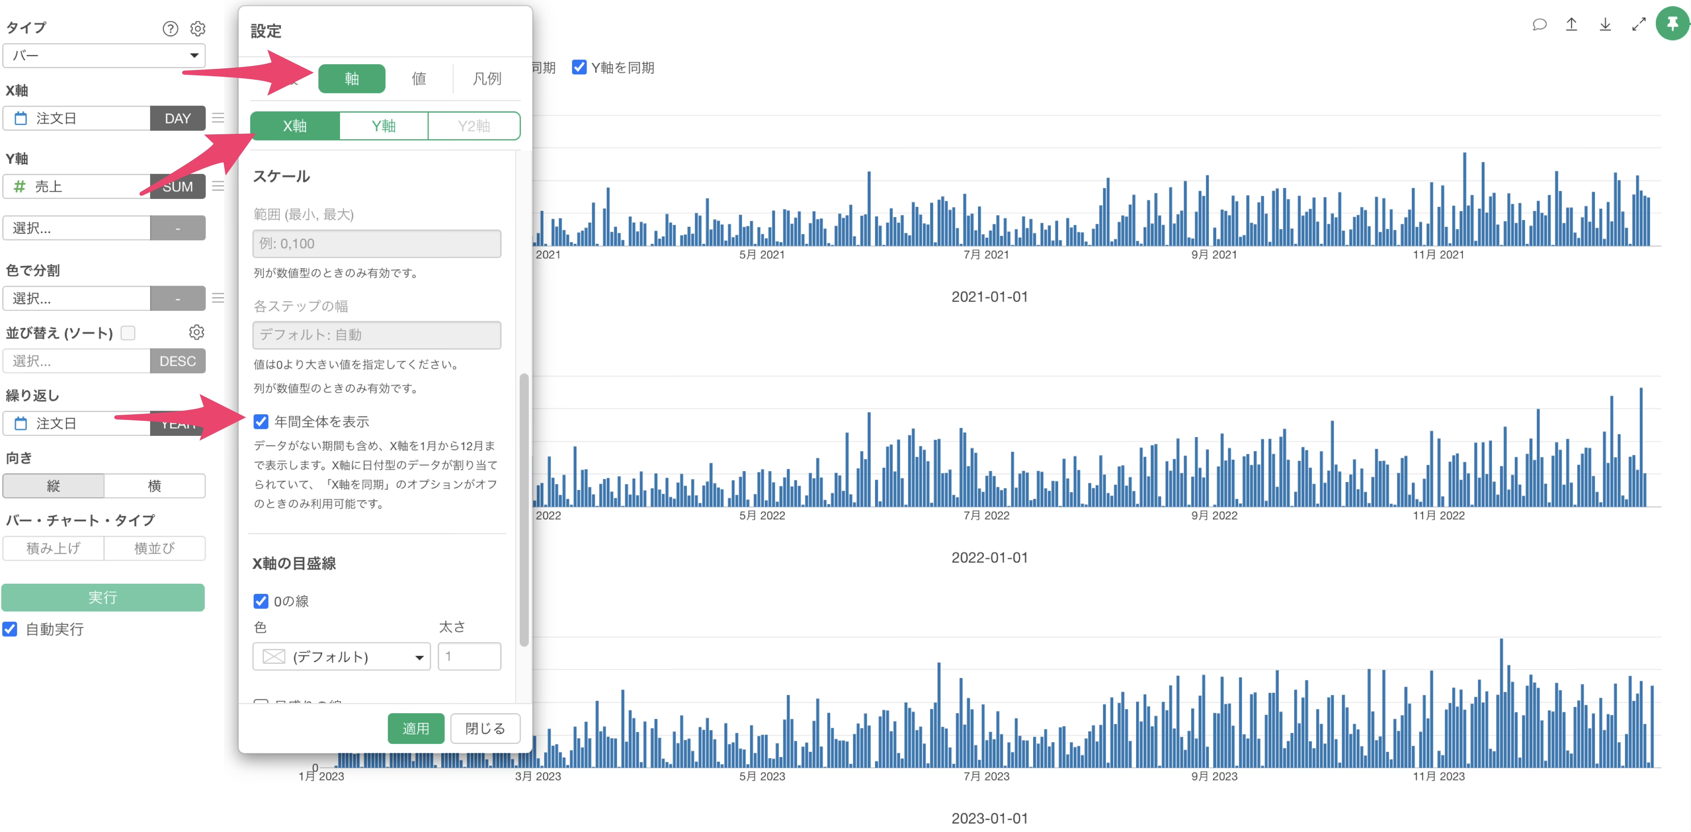Open the DAY date unit dropdown
The height and width of the screenshot is (832, 1691).
point(177,118)
